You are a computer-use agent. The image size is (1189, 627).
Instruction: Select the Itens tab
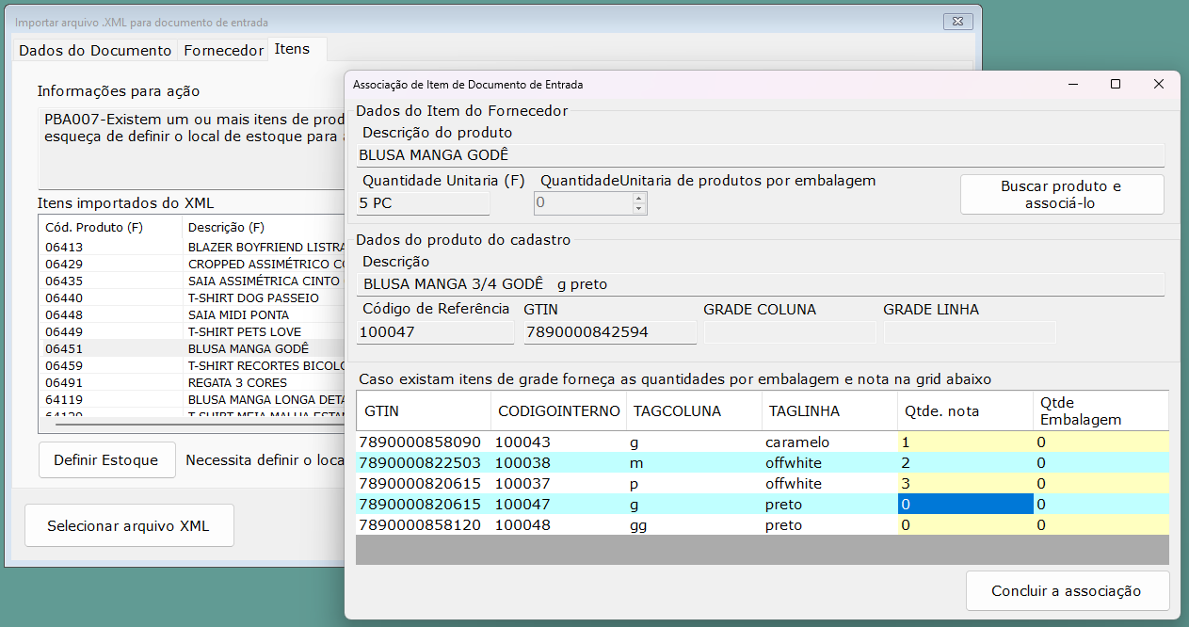[292, 49]
